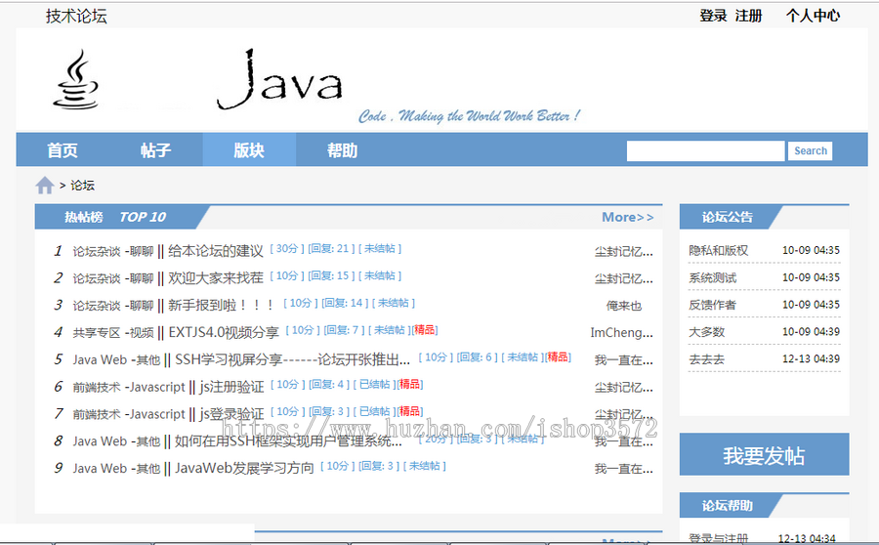Click the Java banner wordmark
Image resolution: width=879 pixels, height=545 pixels.
(x=279, y=80)
